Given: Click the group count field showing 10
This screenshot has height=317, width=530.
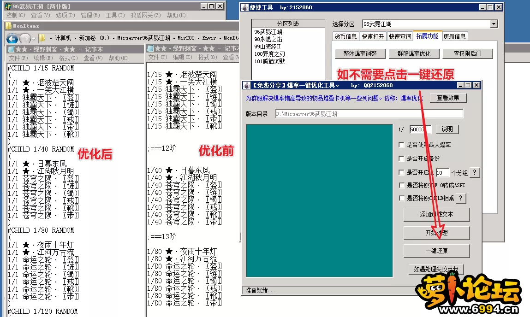Looking at the screenshot, I should point(442,172).
